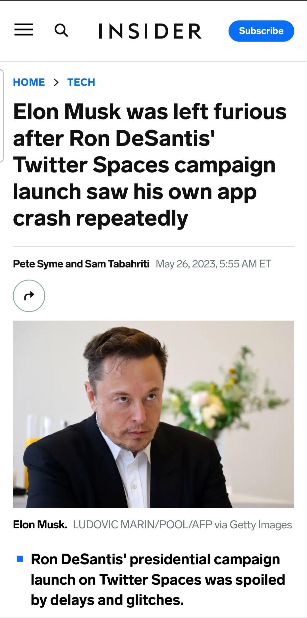
Task: Select the TECH tab in the breadcrumb bar
Action: (x=80, y=82)
